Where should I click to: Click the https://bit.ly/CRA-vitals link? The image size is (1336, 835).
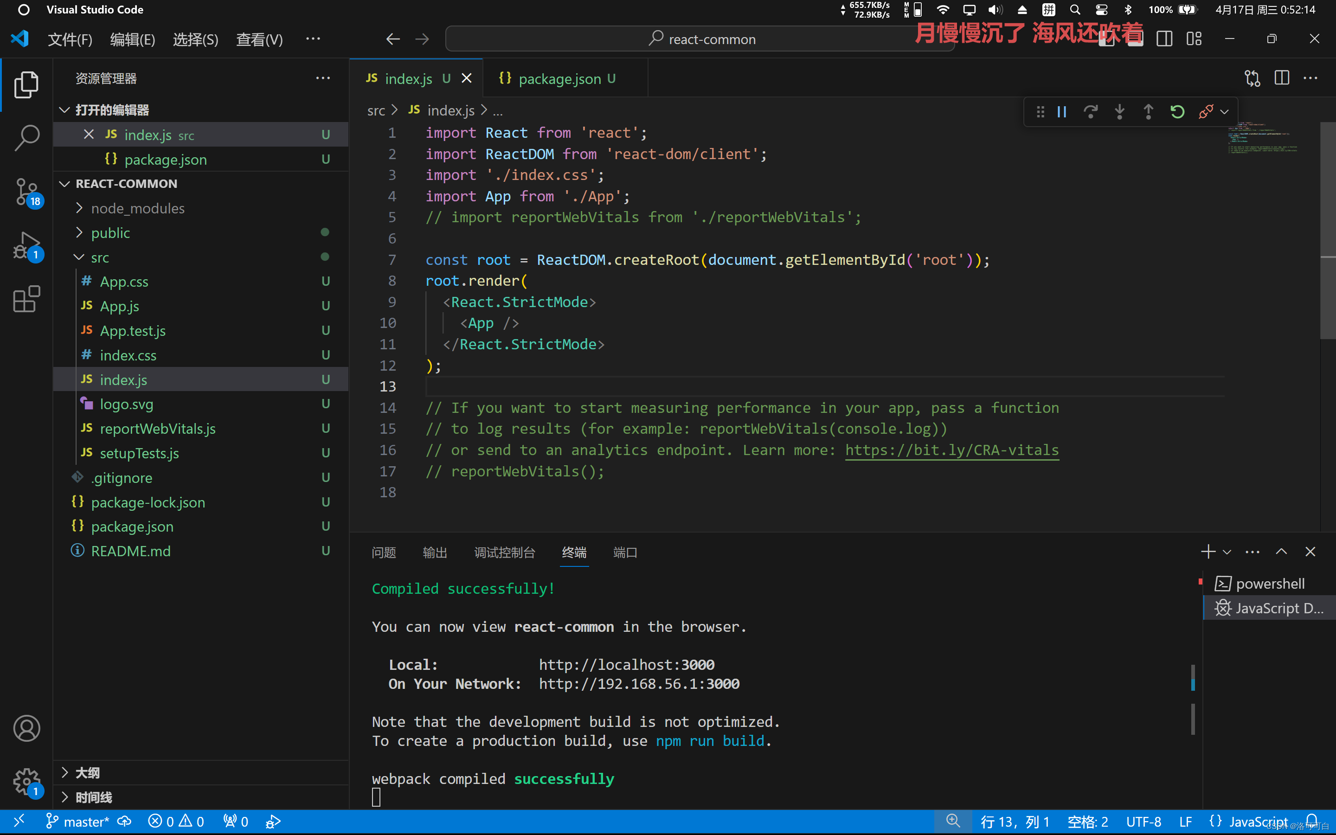(952, 449)
